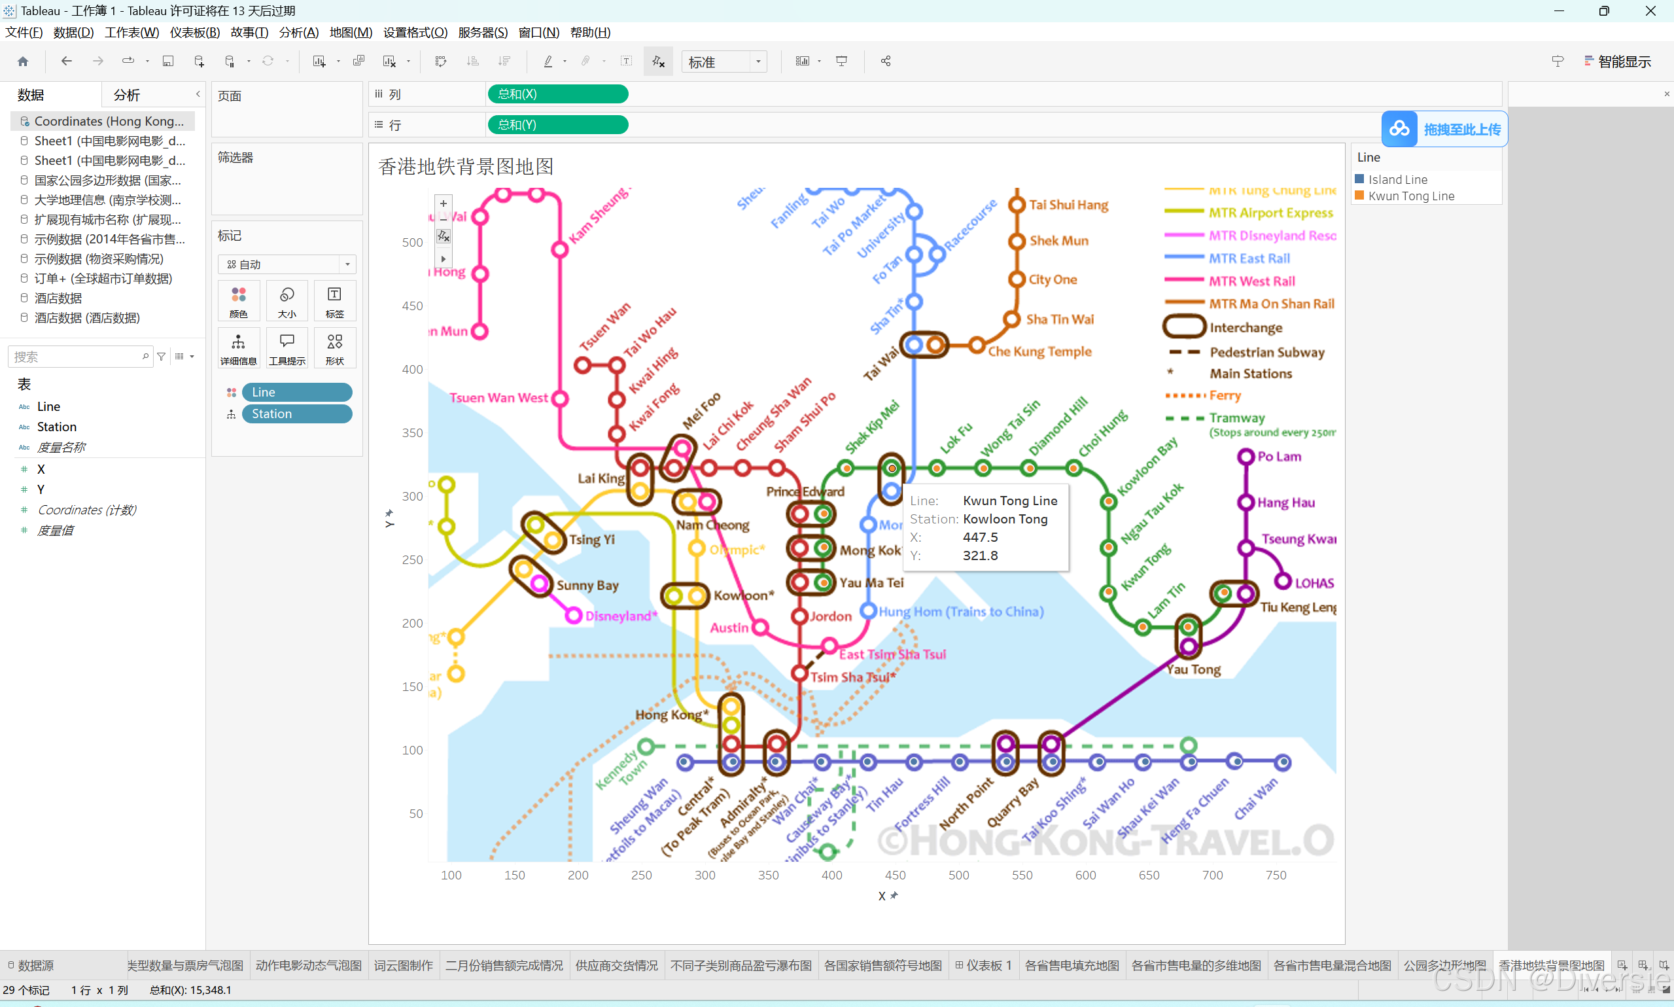Viewport: 1674px width, 1007px height.
Task: Open the 供应商交货情况 sheet tab
Action: click(x=617, y=965)
